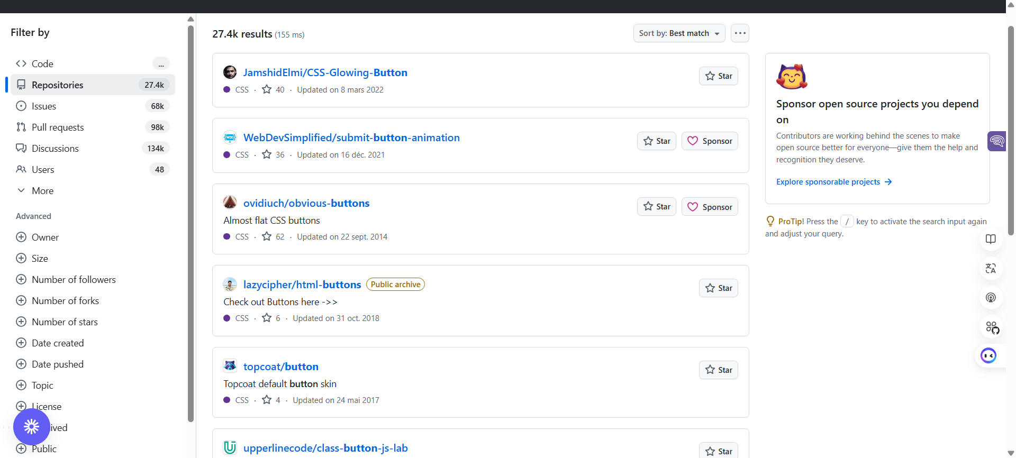The image size is (1016, 458).
Task: Click the CSS language dot for topcoat/button
Action: 227,400
